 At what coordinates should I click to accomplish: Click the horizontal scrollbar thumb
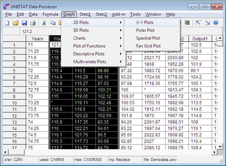coord(16,152)
